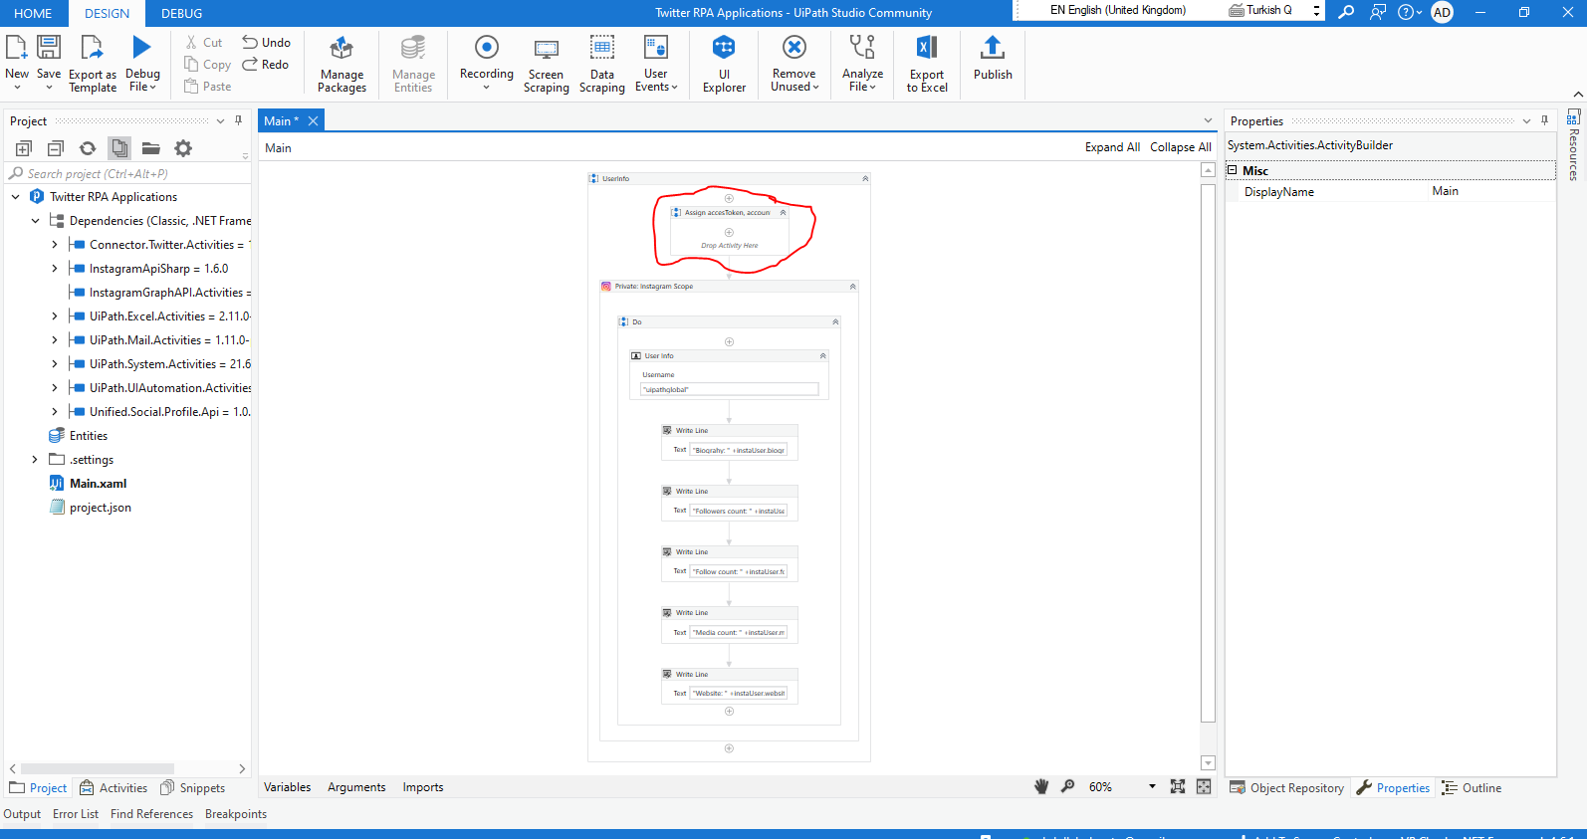Open the Variables panel

pos(288,787)
